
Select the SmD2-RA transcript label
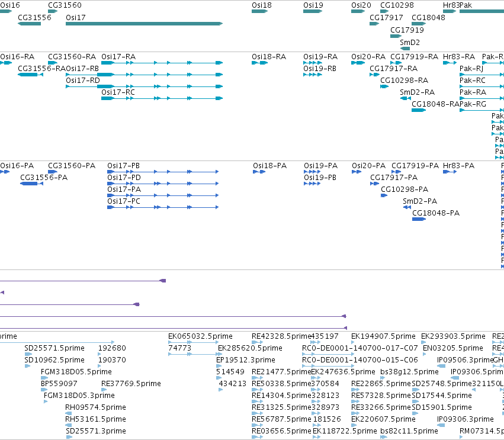point(417,92)
